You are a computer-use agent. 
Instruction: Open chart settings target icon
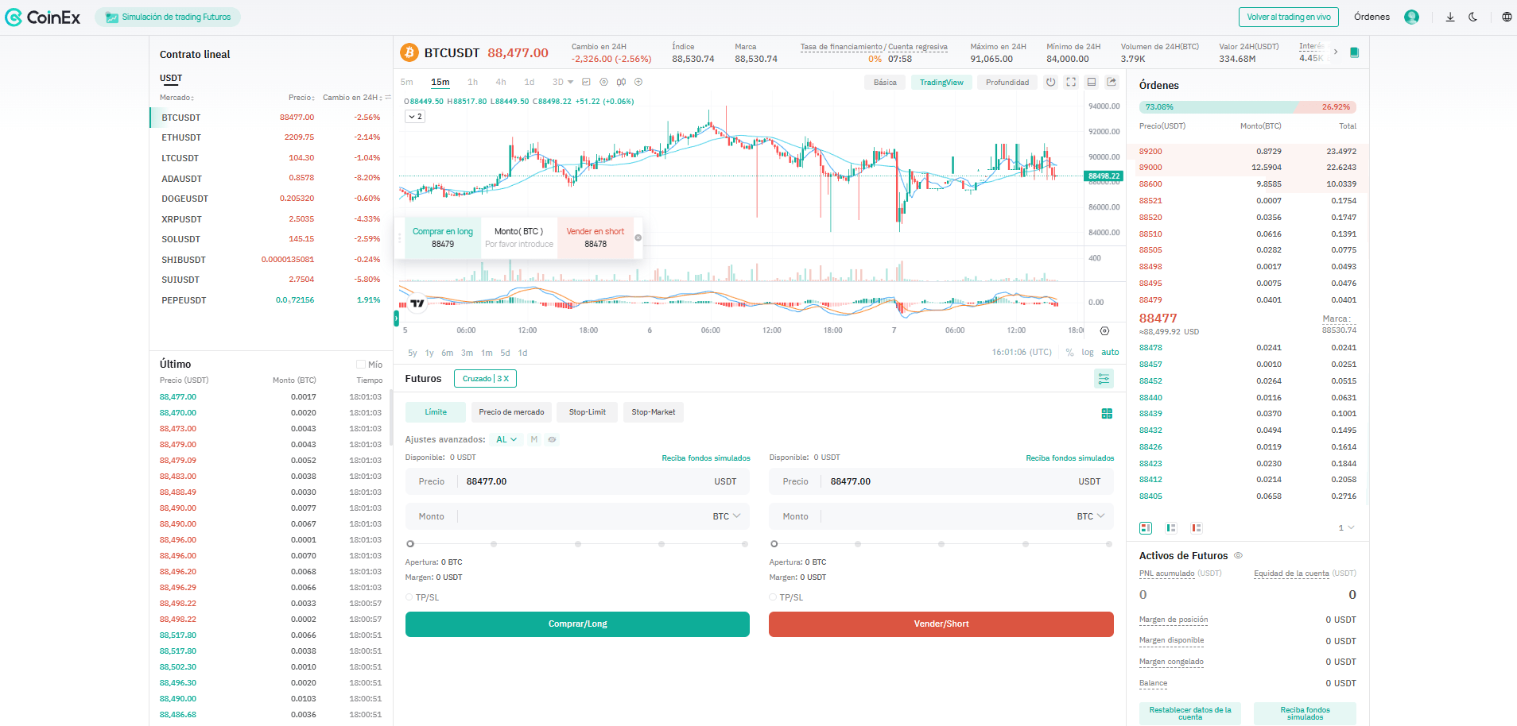603,82
